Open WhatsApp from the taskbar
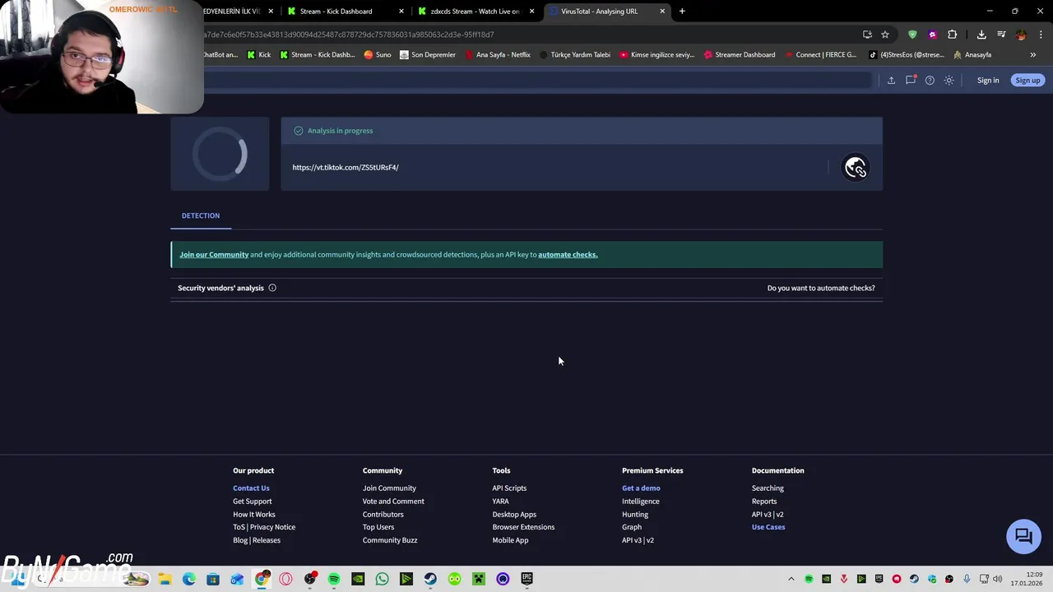 [382, 579]
